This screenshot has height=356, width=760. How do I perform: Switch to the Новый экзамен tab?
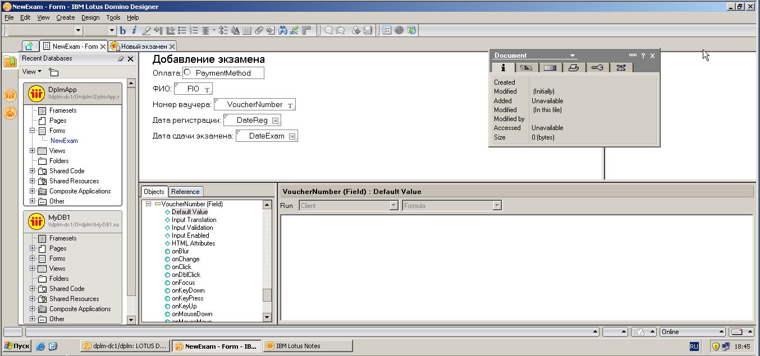144,47
